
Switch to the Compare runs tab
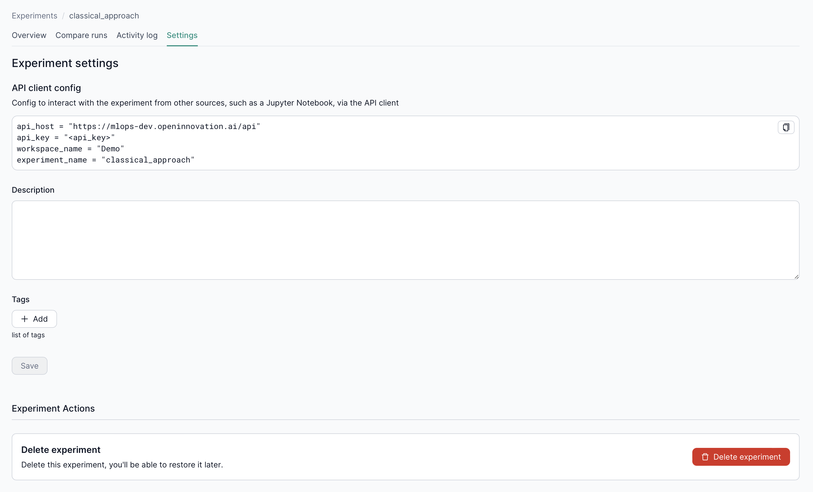click(x=81, y=35)
